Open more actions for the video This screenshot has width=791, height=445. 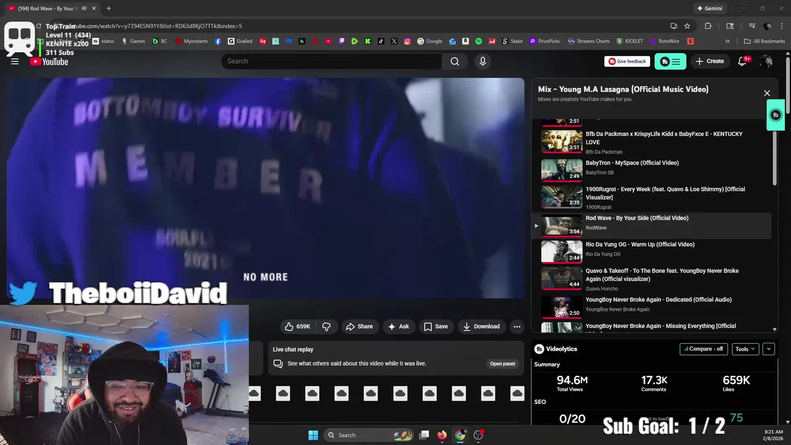click(x=517, y=326)
